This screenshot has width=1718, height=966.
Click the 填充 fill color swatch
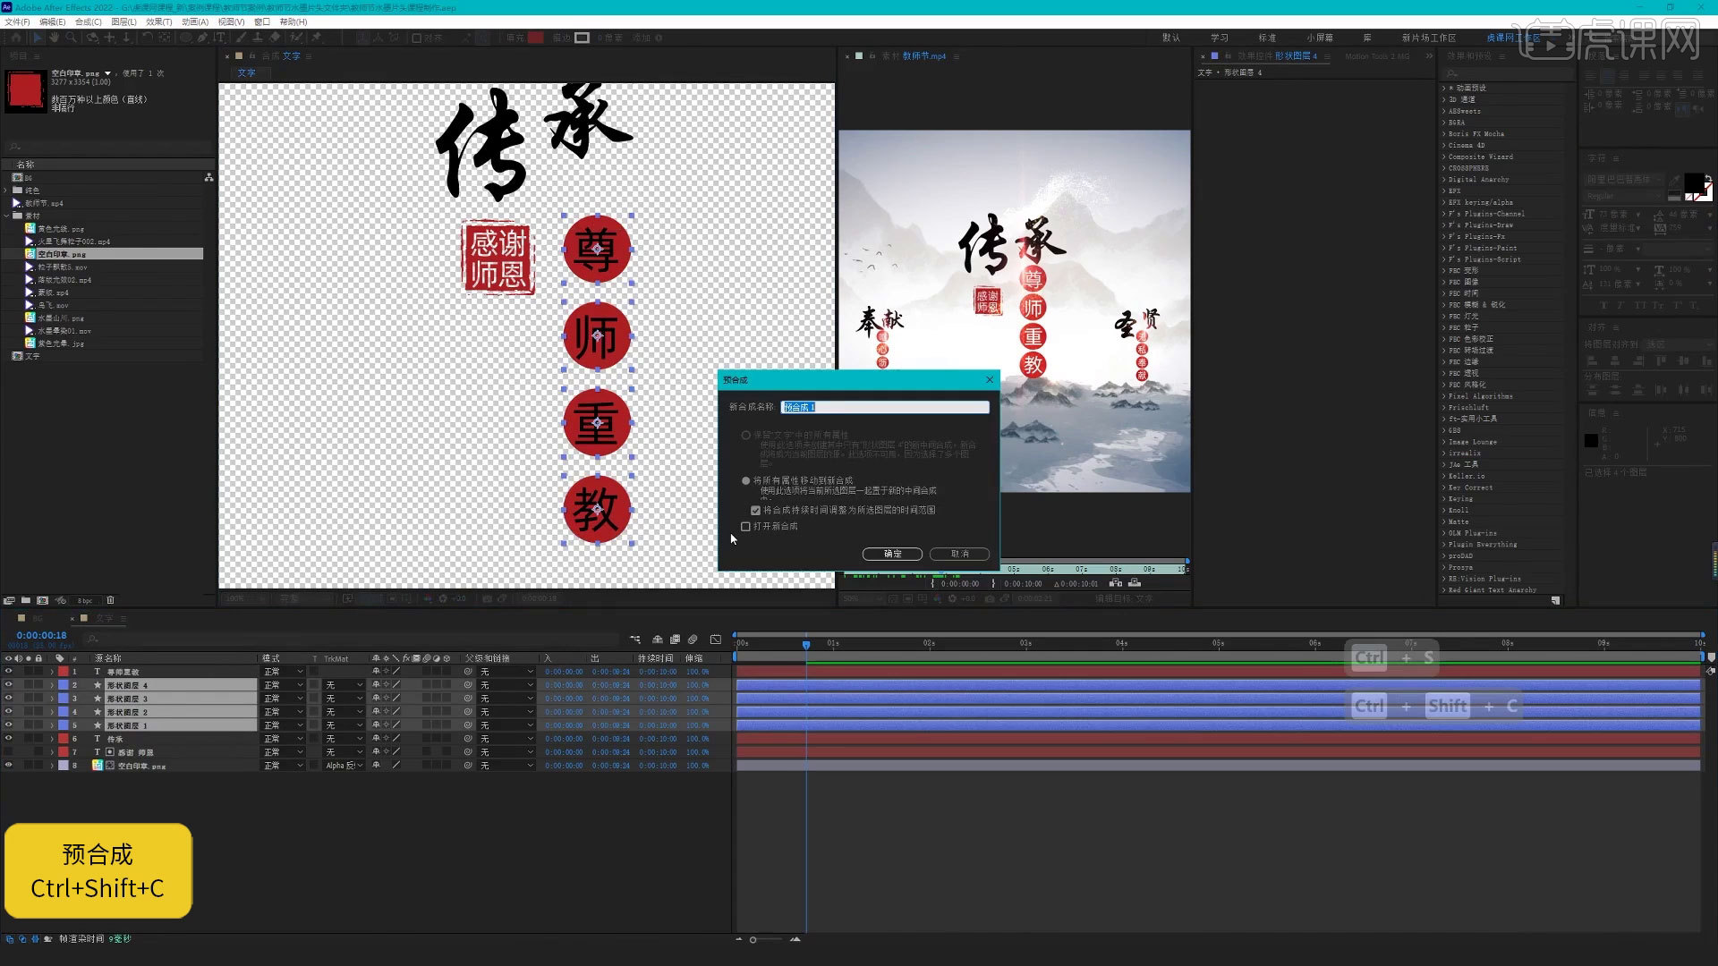536,38
